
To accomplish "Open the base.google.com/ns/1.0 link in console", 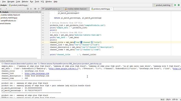I will pos(64,68).
